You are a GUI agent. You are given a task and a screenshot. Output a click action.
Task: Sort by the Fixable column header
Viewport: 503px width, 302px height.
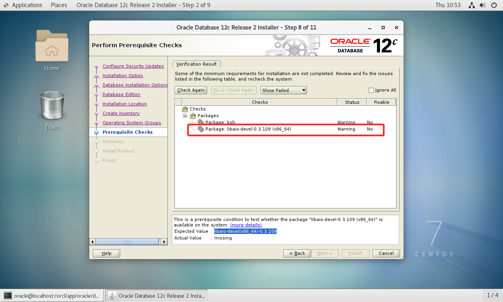click(382, 102)
